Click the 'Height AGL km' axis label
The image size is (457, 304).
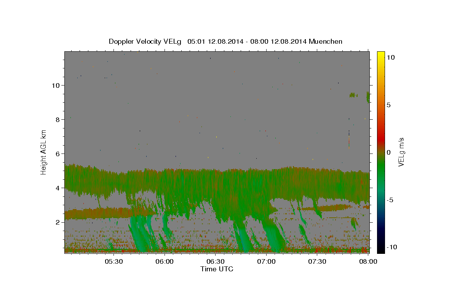pyautogui.click(x=43, y=152)
